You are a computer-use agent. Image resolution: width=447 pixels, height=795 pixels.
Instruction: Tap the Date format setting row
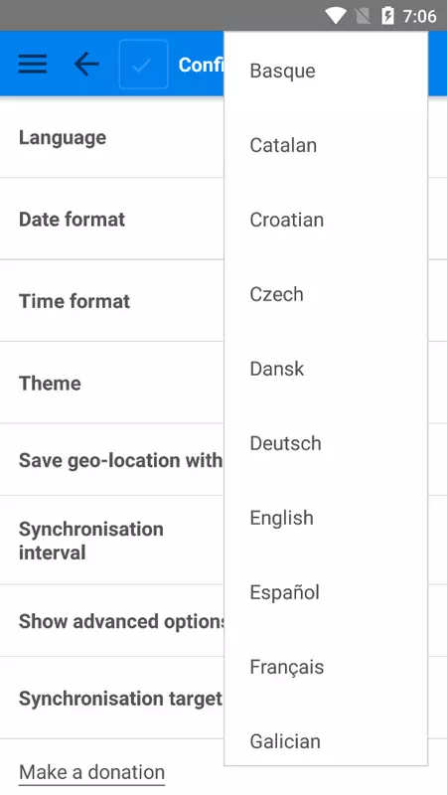tap(223, 219)
